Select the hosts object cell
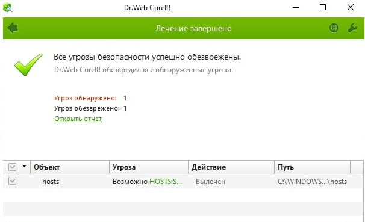Image resolution: width=365 pixels, height=222 pixels. (51, 182)
